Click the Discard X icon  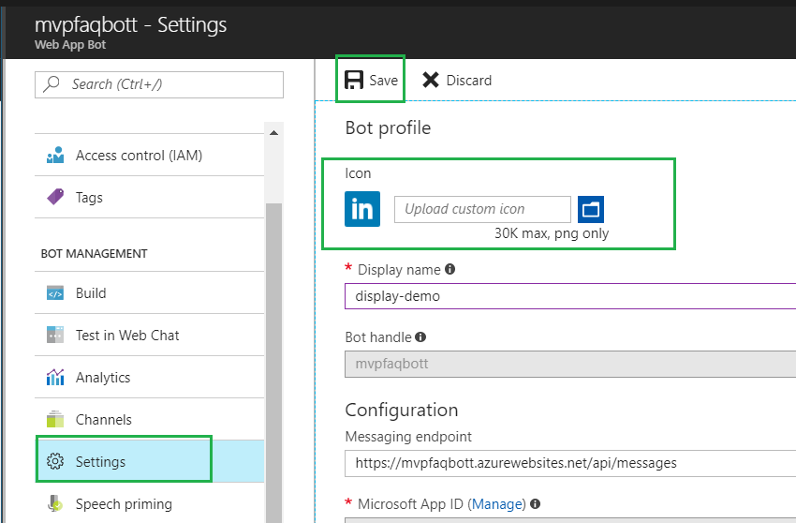click(431, 80)
